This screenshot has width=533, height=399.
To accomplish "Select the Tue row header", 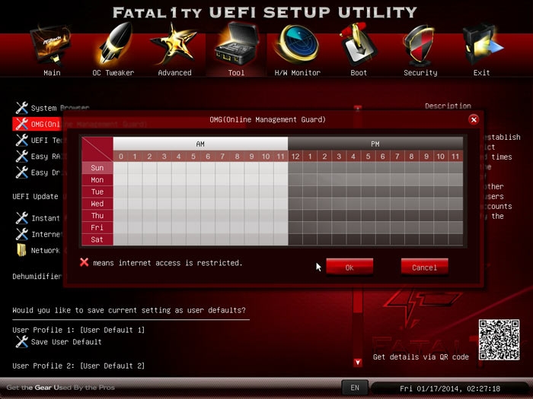I will (97, 192).
